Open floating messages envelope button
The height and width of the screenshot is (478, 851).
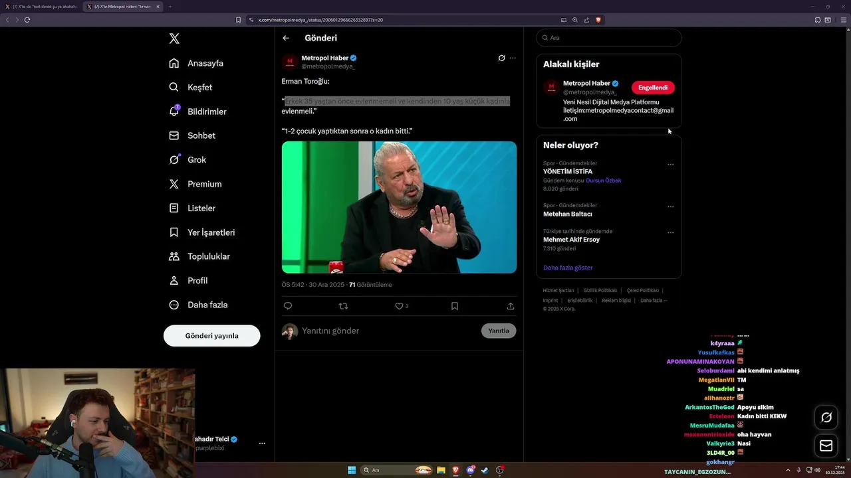coord(826,445)
